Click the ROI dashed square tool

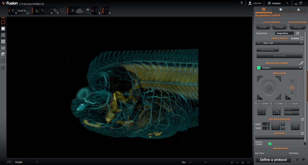pos(98,11)
